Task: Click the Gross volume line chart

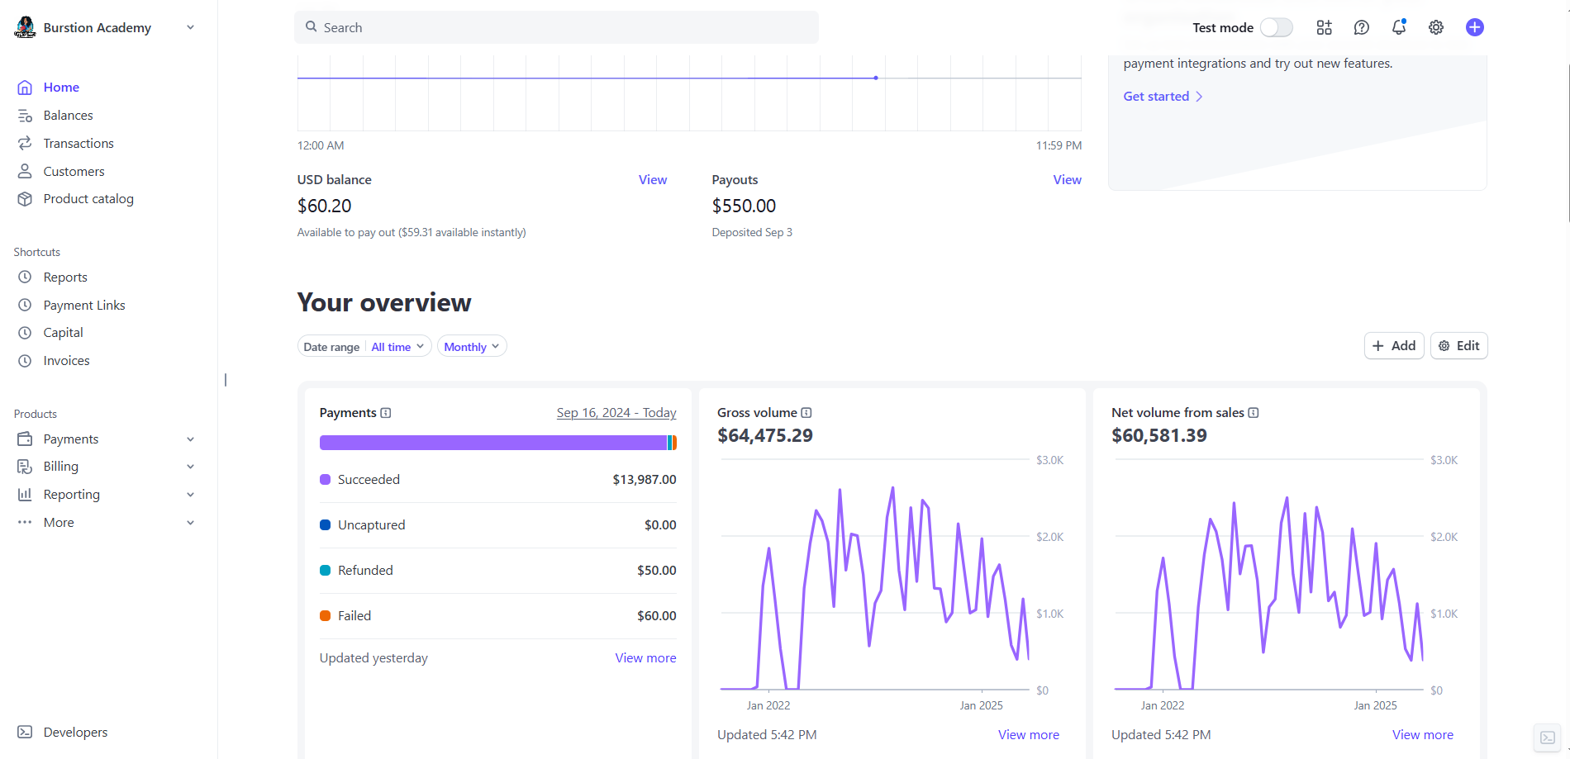Action: pyautogui.click(x=875, y=575)
